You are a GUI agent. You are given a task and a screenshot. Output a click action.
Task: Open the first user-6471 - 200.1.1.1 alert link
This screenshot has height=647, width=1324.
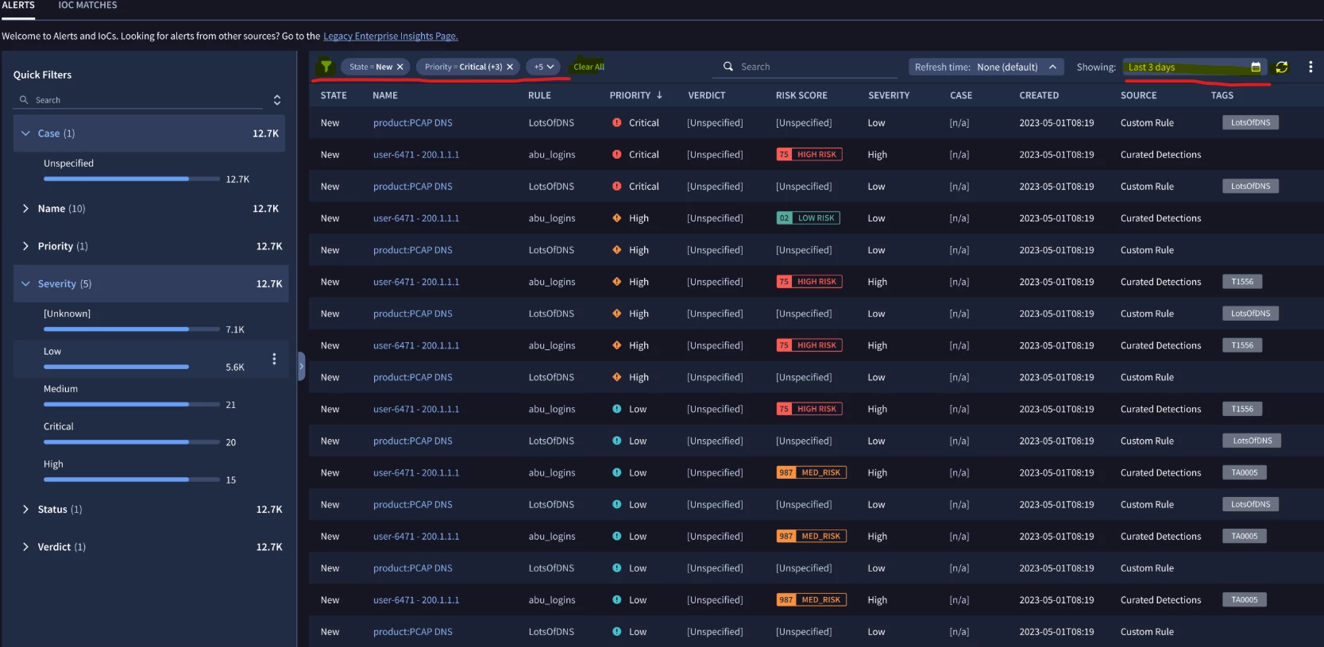pyautogui.click(x=416, y=155)
